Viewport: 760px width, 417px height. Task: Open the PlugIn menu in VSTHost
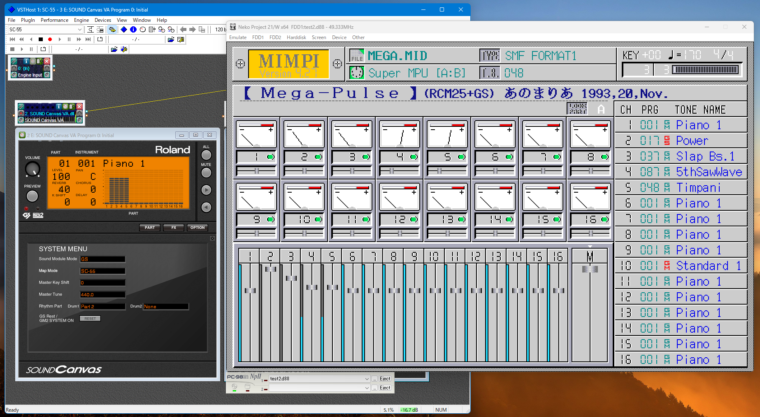click(x=28, y=20)
